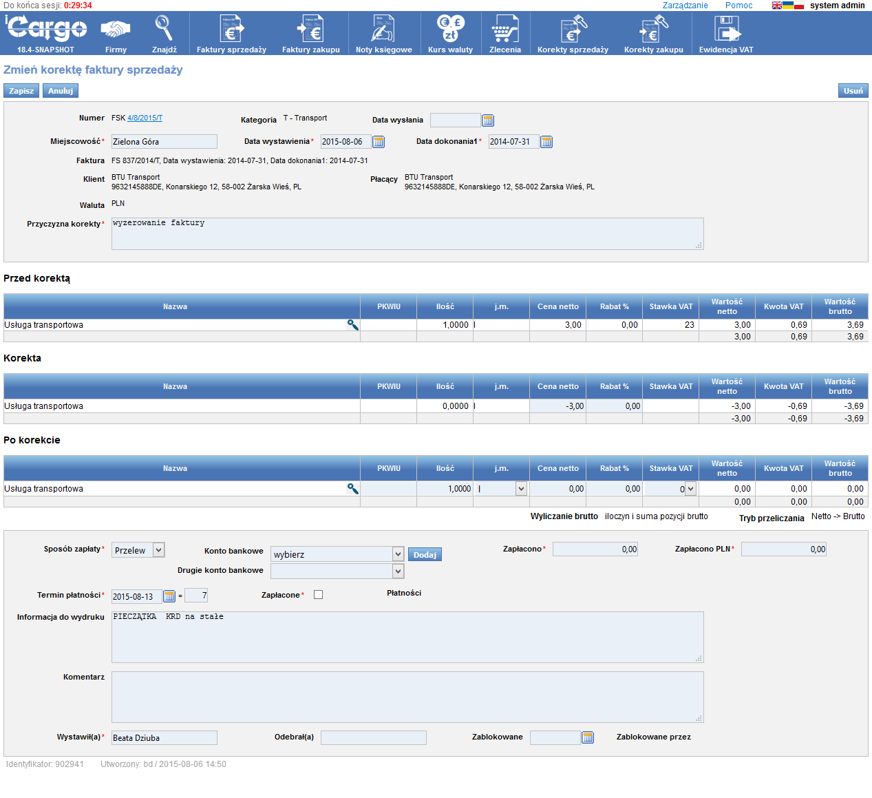The height and width of the screenshot is (798, 872).
Task: Open Faktury sprzedaży from the toolbar
Action: [231, 34]
